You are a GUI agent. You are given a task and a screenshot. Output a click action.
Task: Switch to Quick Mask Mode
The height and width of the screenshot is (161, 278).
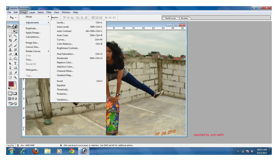(x=15, y=93)
